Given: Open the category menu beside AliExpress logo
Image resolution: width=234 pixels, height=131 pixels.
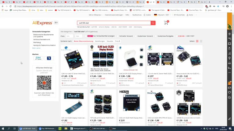Looking at the screenshot, I should 56,23.
